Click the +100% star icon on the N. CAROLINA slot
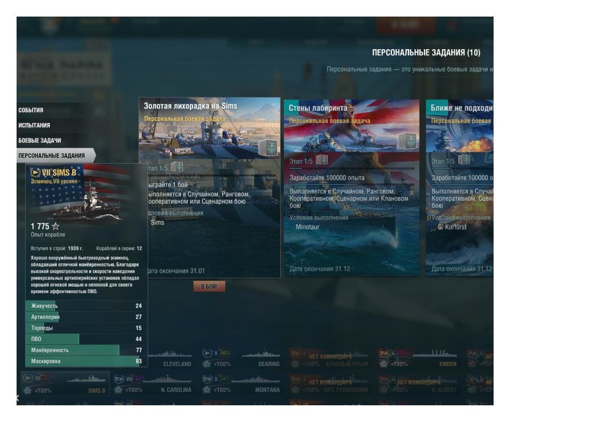The image size is (600, 424). [x=119, y=390]
